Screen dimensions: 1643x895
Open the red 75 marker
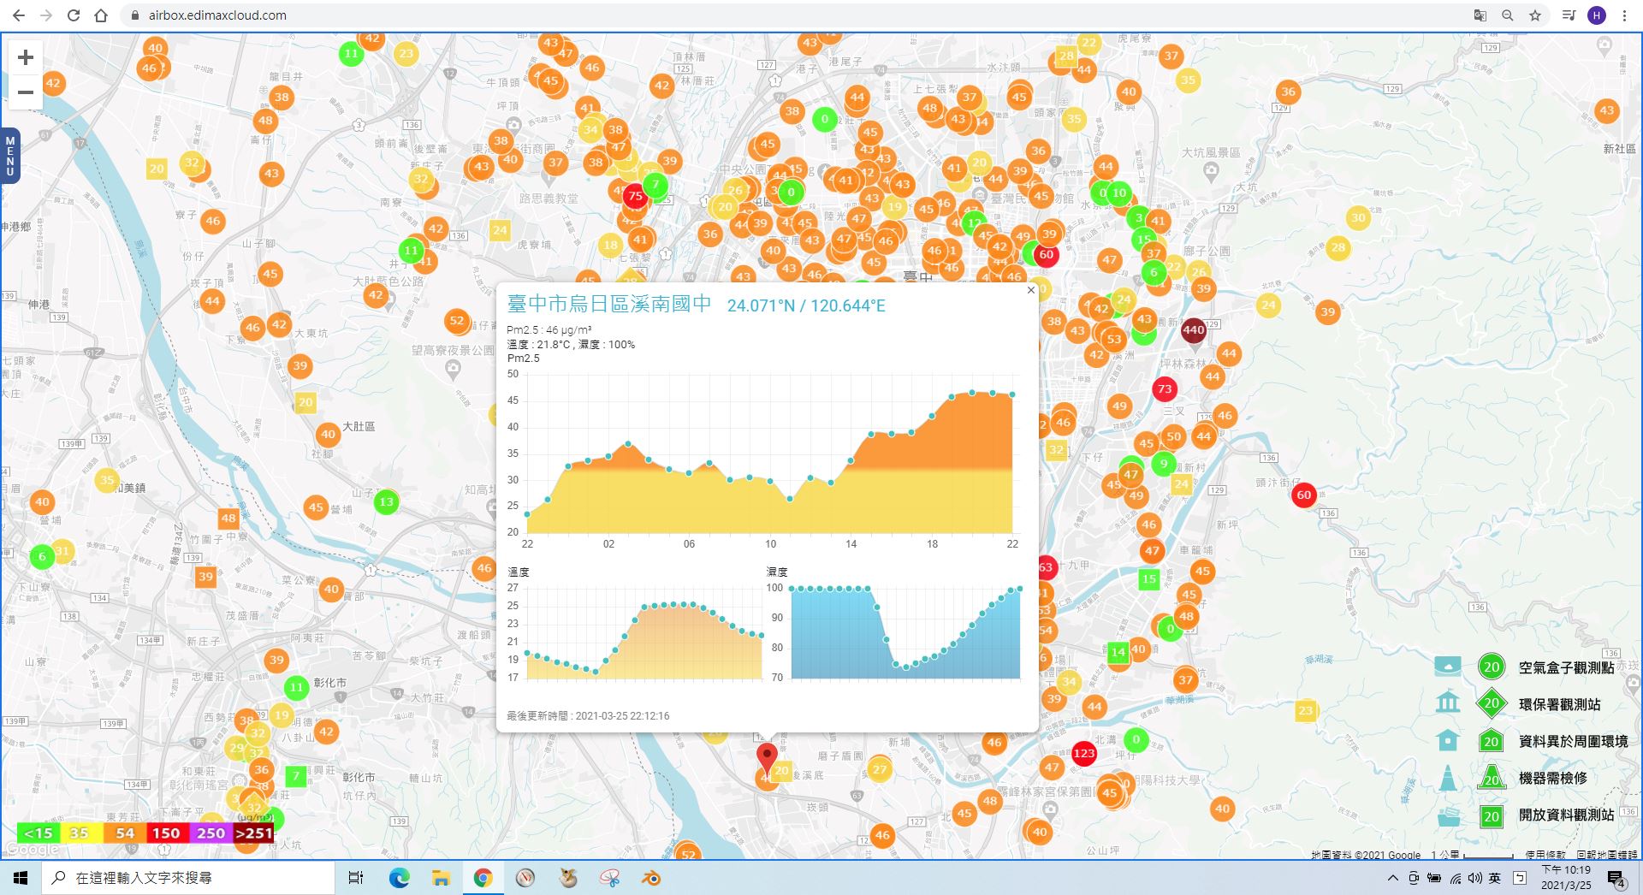click(x=635, y=196)
